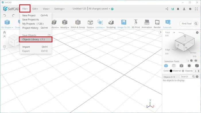Expand All changes saved dropdown

click(109, 9)
